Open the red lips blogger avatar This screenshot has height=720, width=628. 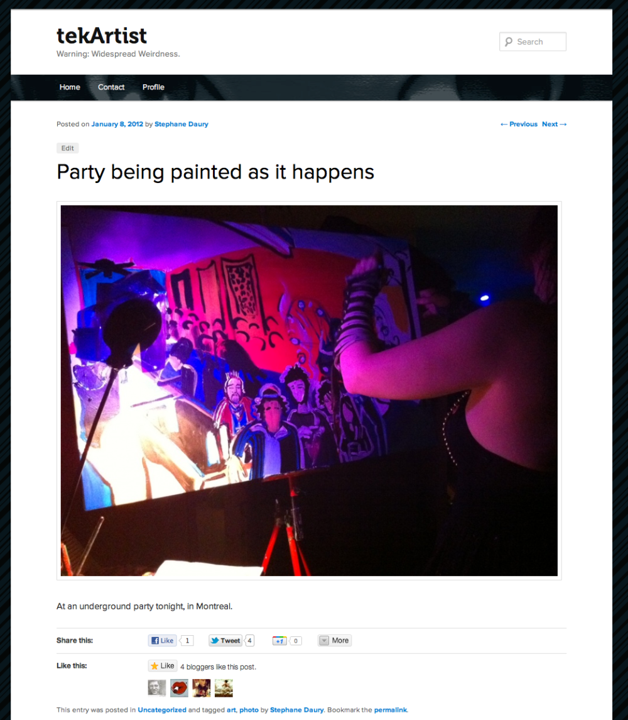pyautogui.click(x=180, y=688)
